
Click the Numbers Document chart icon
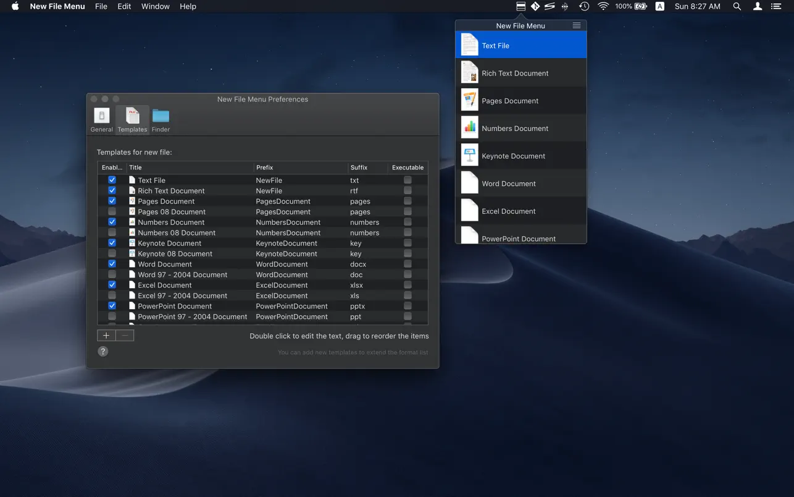coord(469,128)
